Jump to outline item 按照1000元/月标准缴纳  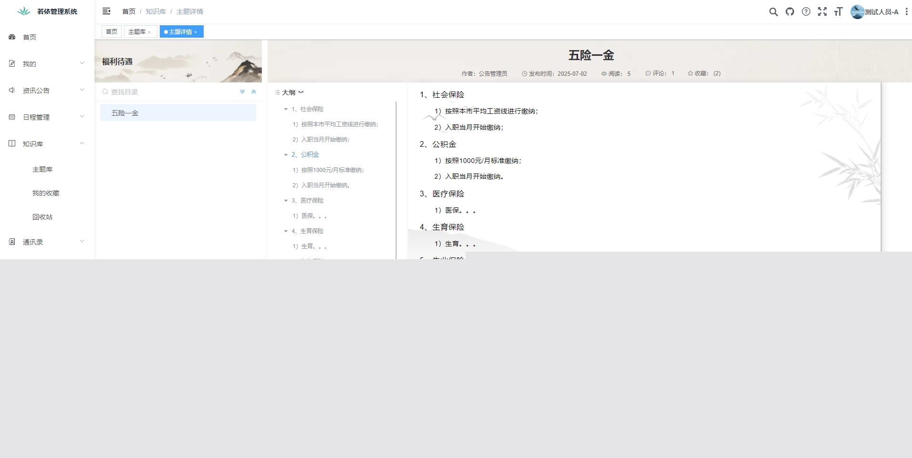point(328,170)
